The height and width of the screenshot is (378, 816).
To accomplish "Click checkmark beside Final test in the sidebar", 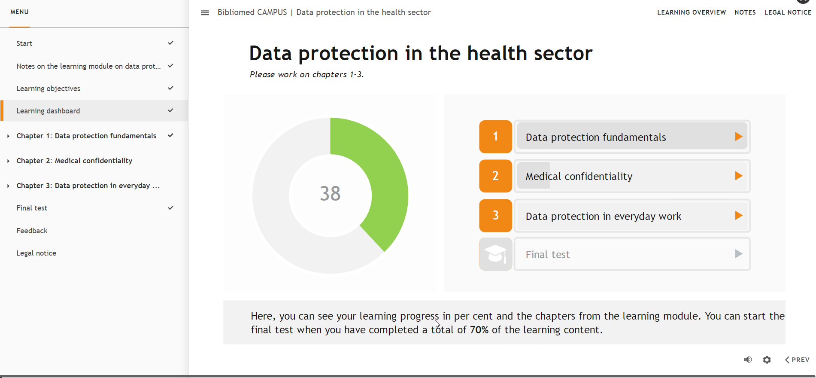I will (x=170, y=208).
